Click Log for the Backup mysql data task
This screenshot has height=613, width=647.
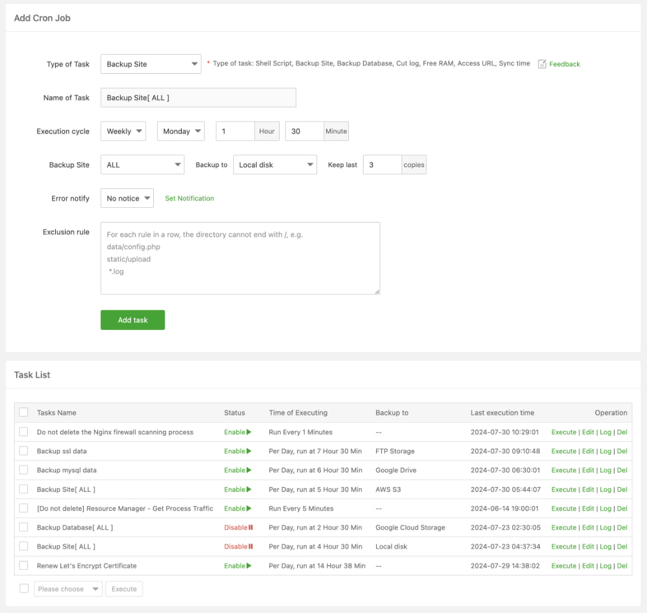[x=605, y=471]
